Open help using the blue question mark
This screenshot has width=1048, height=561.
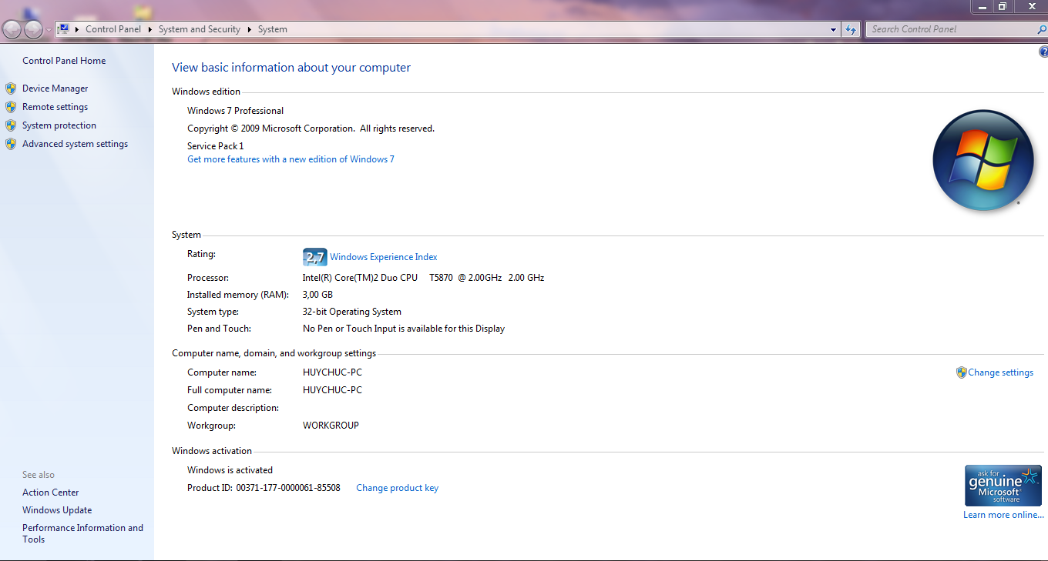(x=1043, y=52)
